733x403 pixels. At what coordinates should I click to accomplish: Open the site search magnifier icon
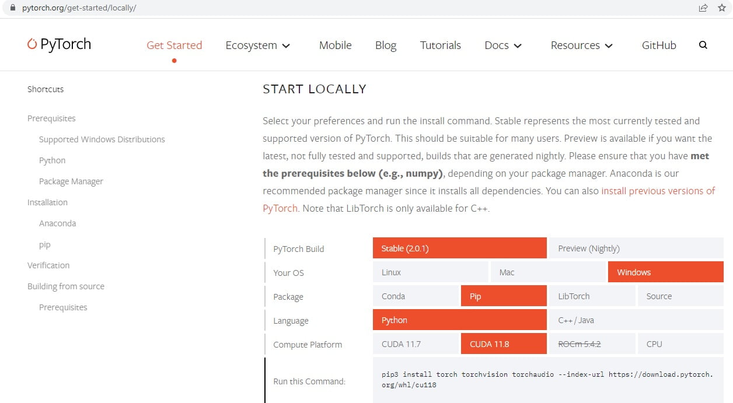[x=703, y=45]
